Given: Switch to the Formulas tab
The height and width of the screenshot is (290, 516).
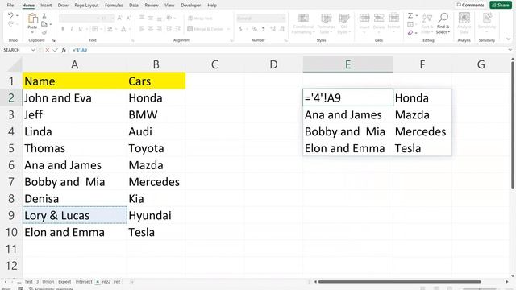Looking at the screenshot, I should pos(114,6).
